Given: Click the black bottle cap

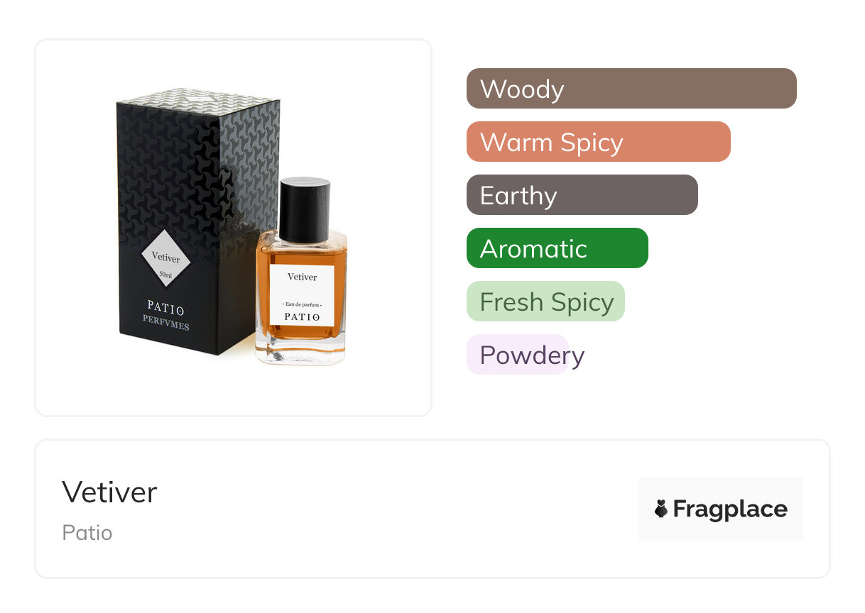Looking at the screenshot, I should tap(304, 209).
